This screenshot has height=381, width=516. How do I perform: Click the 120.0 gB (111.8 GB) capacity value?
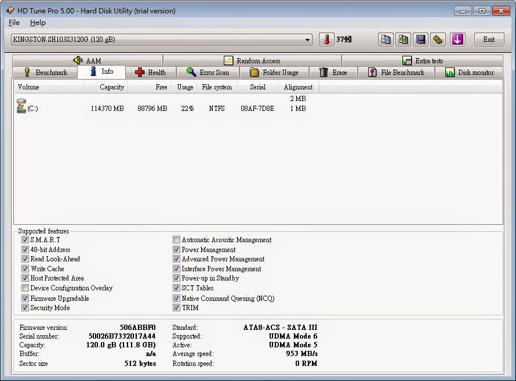121,345
